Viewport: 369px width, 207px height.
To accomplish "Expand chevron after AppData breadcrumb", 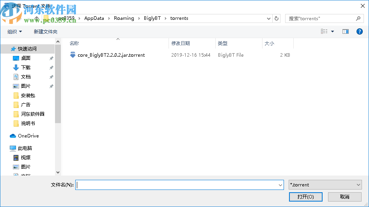I will 109,18.
